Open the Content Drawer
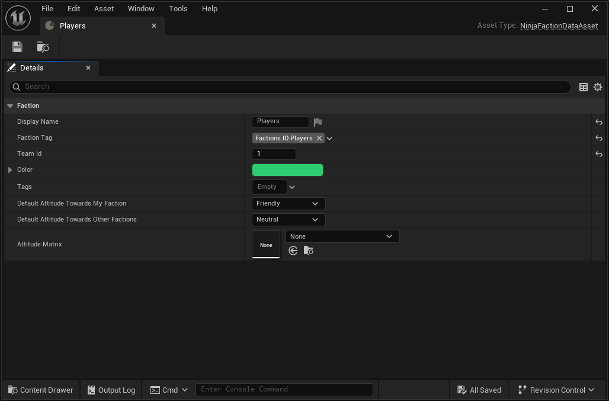This screenshot has height=401, width=609. click(41, 390)
